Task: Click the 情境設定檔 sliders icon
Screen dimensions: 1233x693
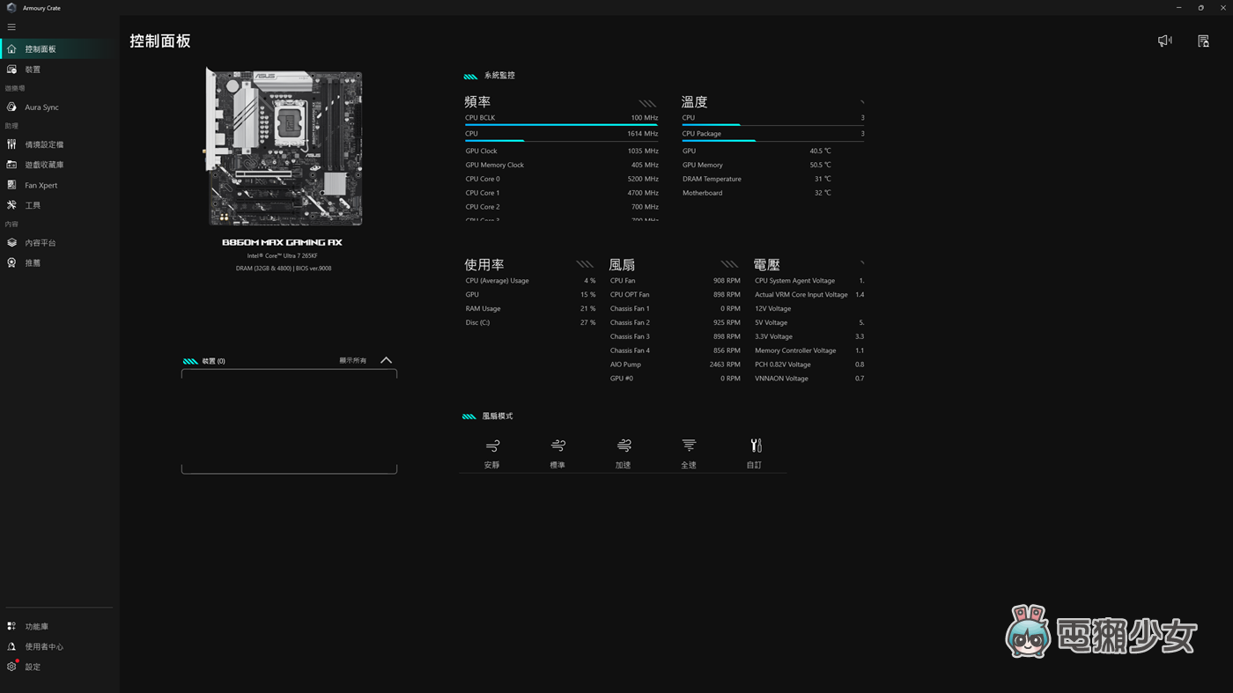Action: [x=11, y=144]
